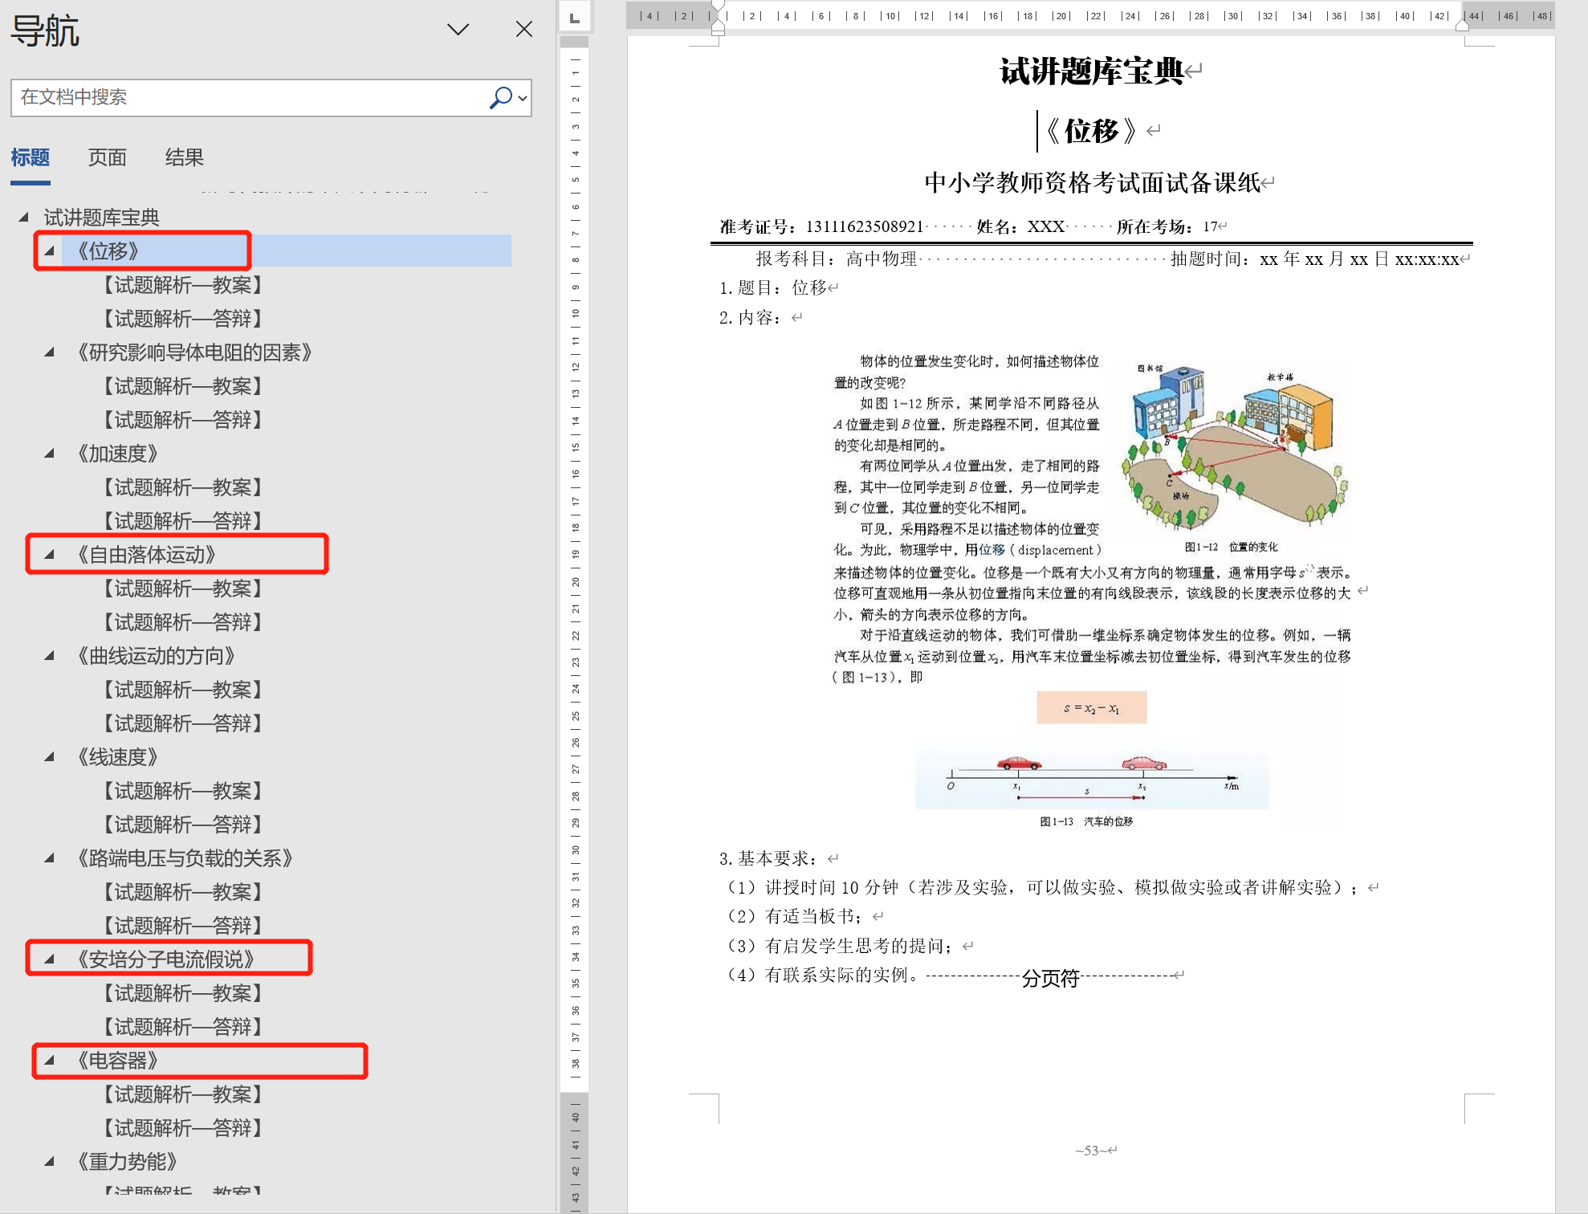Select the 标题 tab
Viewport: 1588px width, 1214px height.
pyautogui.click(x=31, y=157)
